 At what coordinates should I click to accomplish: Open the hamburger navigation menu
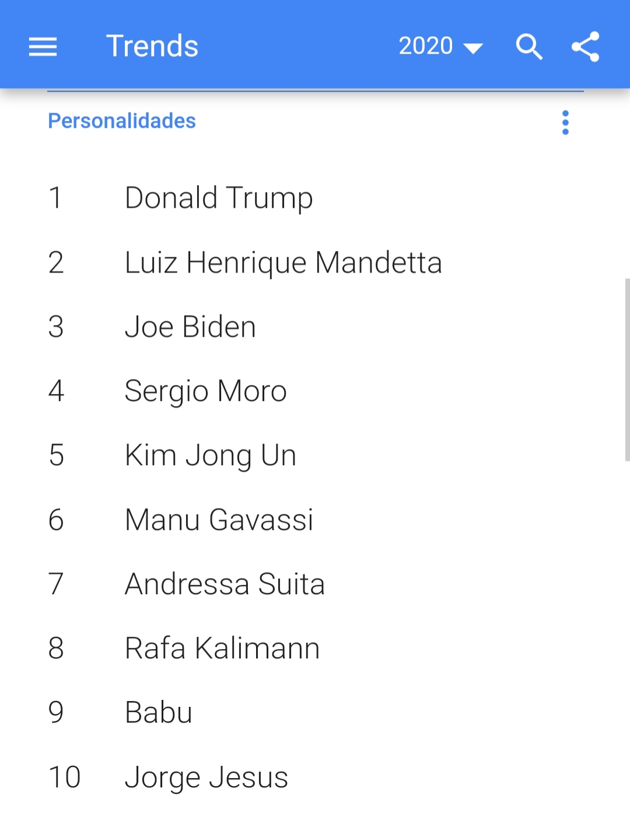pos(43,46)
